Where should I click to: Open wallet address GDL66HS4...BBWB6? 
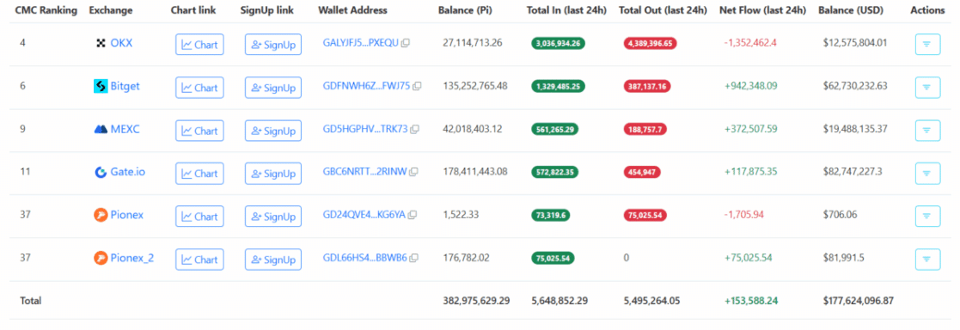tap(365, 258)
